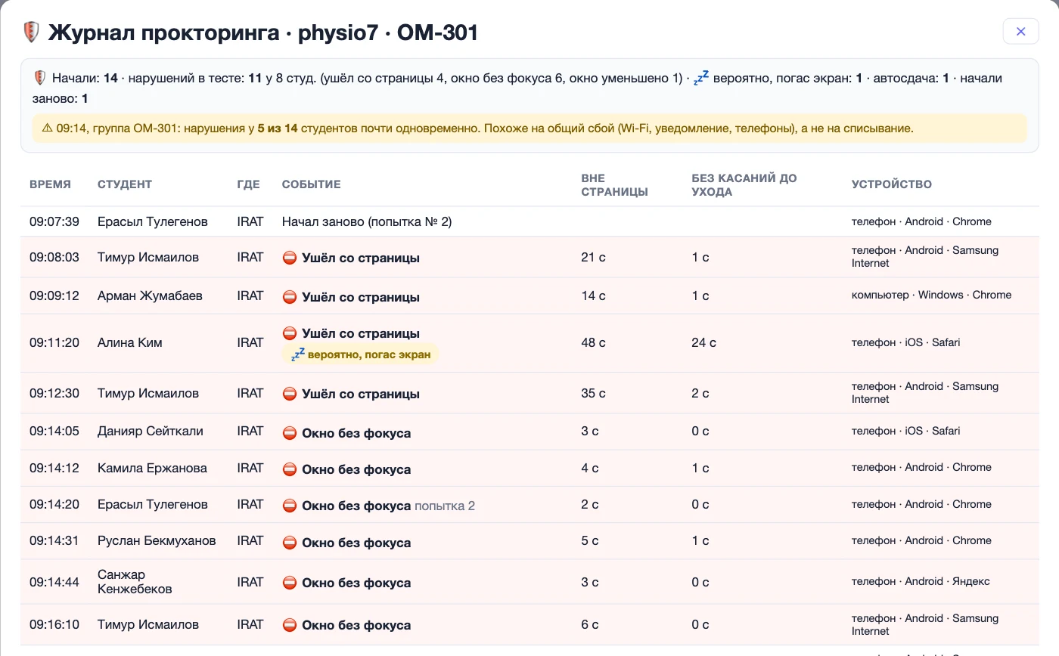Click the no-entry icon in Руслан Бекмуханов's row
The image size is (1059, 656).
pyautogui.click(x=290, y=543)
